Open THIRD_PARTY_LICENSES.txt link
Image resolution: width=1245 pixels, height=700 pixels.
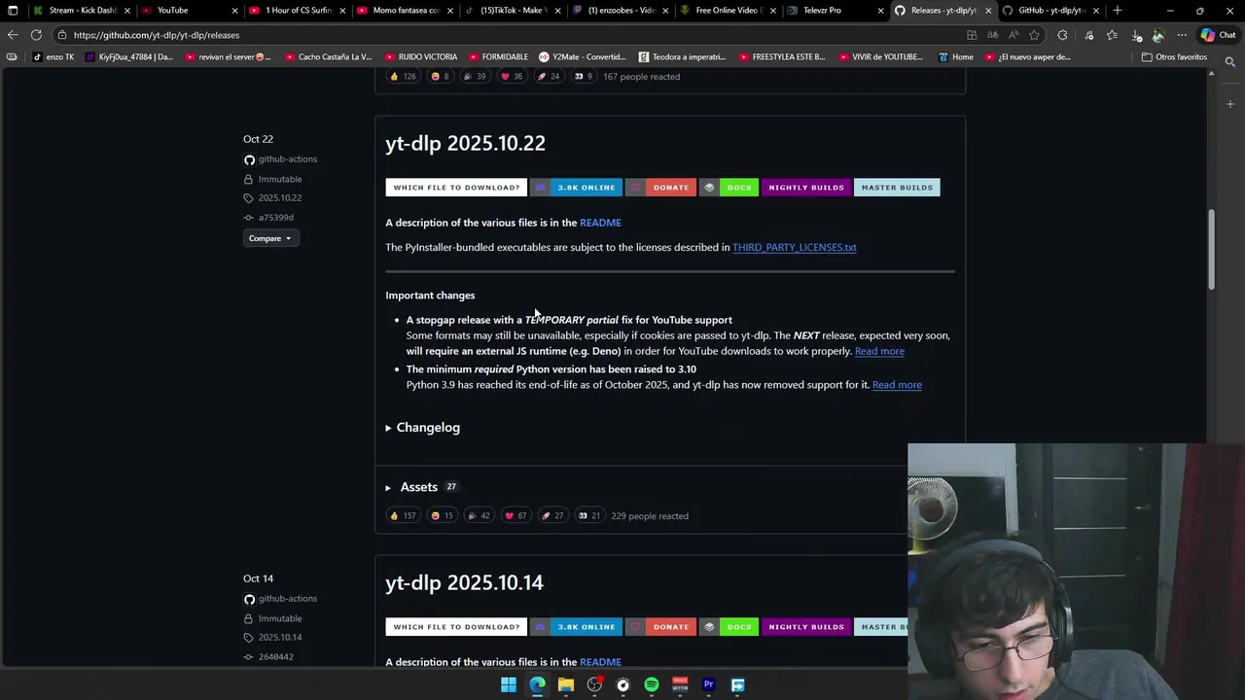[795, 248]
